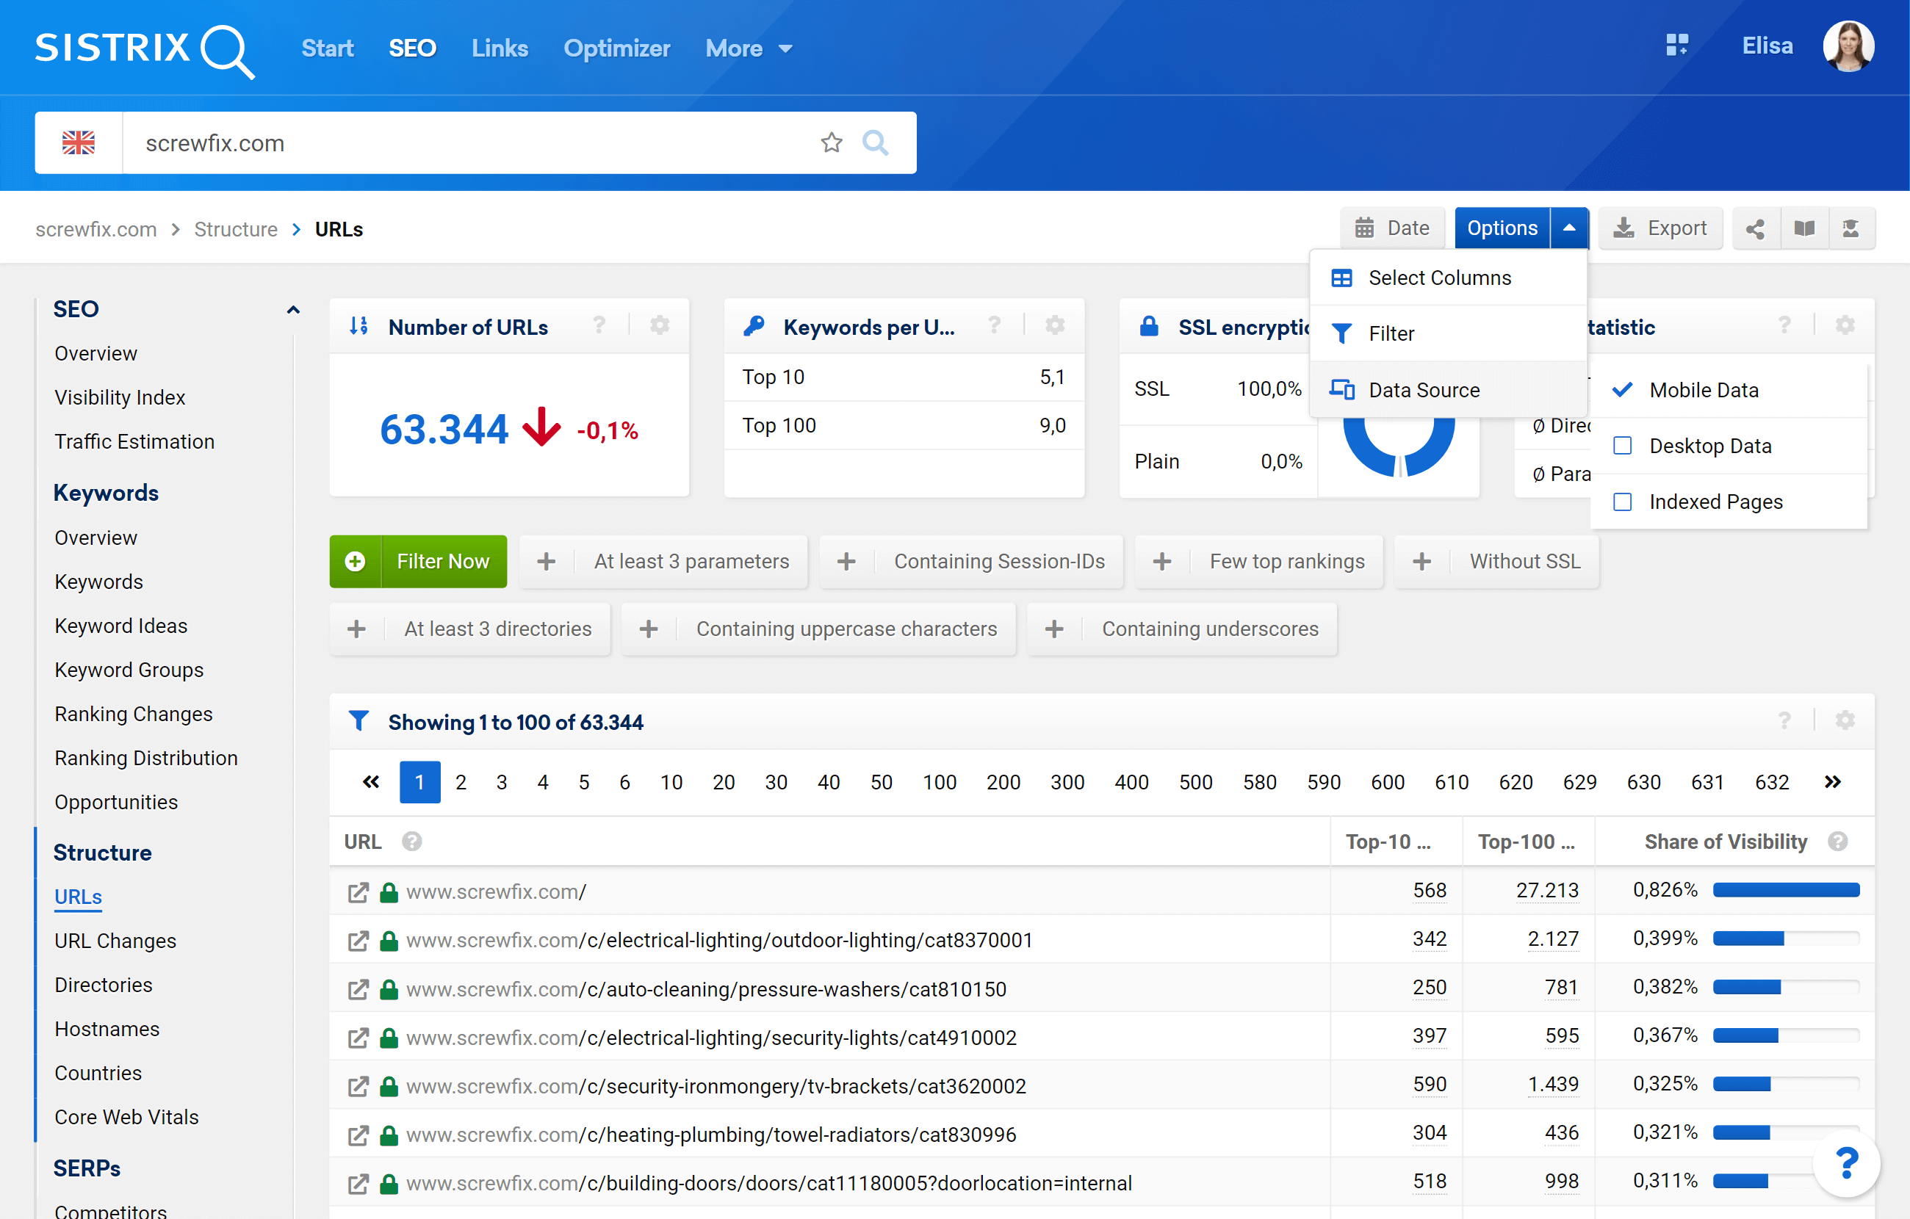Select Filter from the Options menu

1392,333
